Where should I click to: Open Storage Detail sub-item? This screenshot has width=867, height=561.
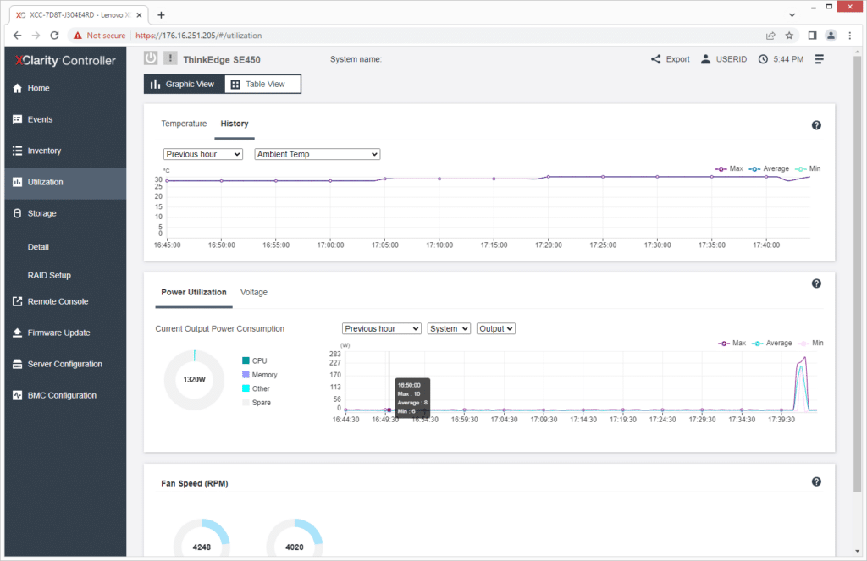(x=38, y=246)
